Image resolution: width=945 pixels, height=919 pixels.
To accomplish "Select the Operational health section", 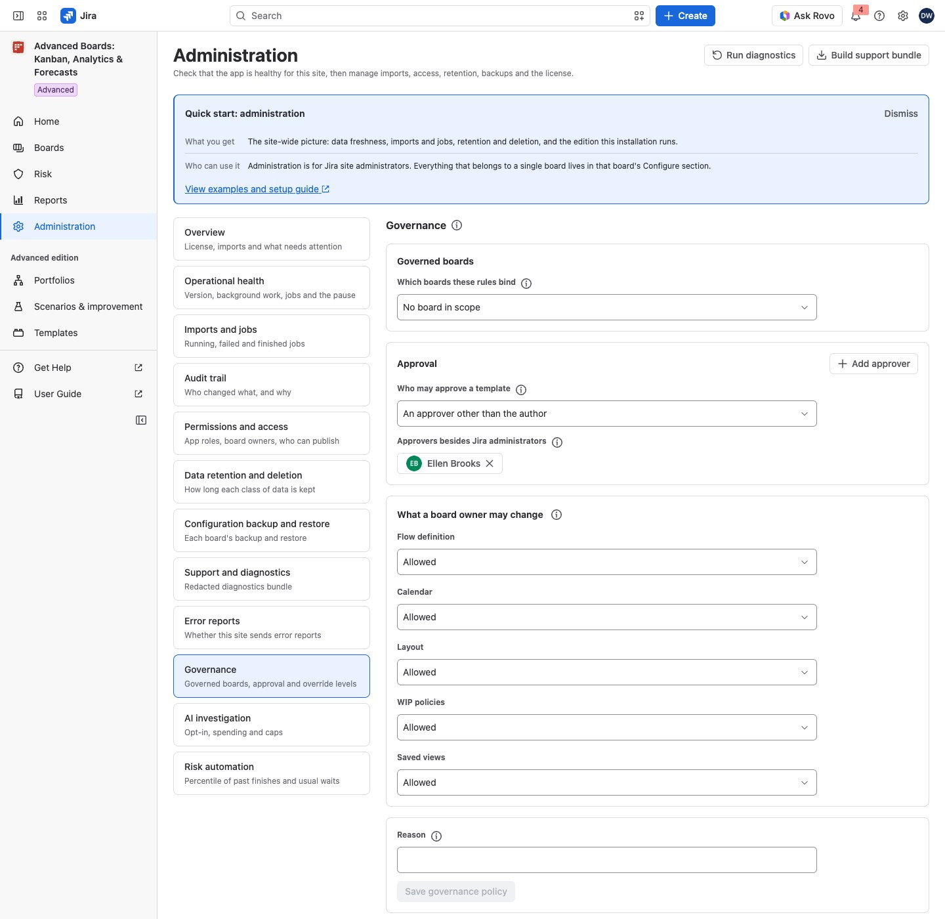I will click(272, 288).
